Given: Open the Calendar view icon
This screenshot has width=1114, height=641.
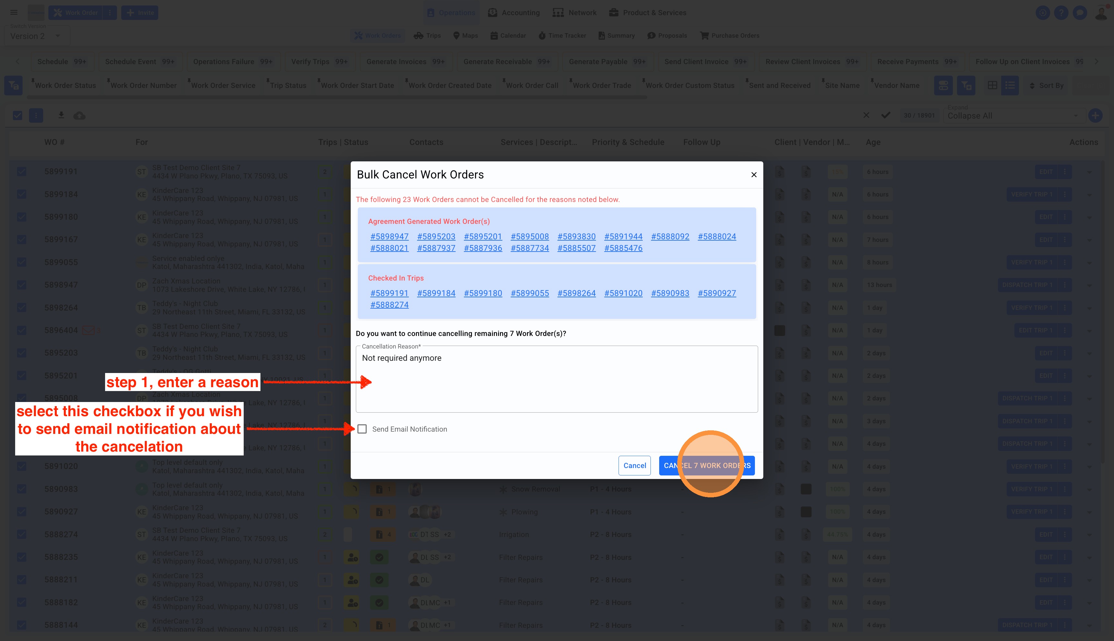Looking at the screenshot, I should (507, 36).
